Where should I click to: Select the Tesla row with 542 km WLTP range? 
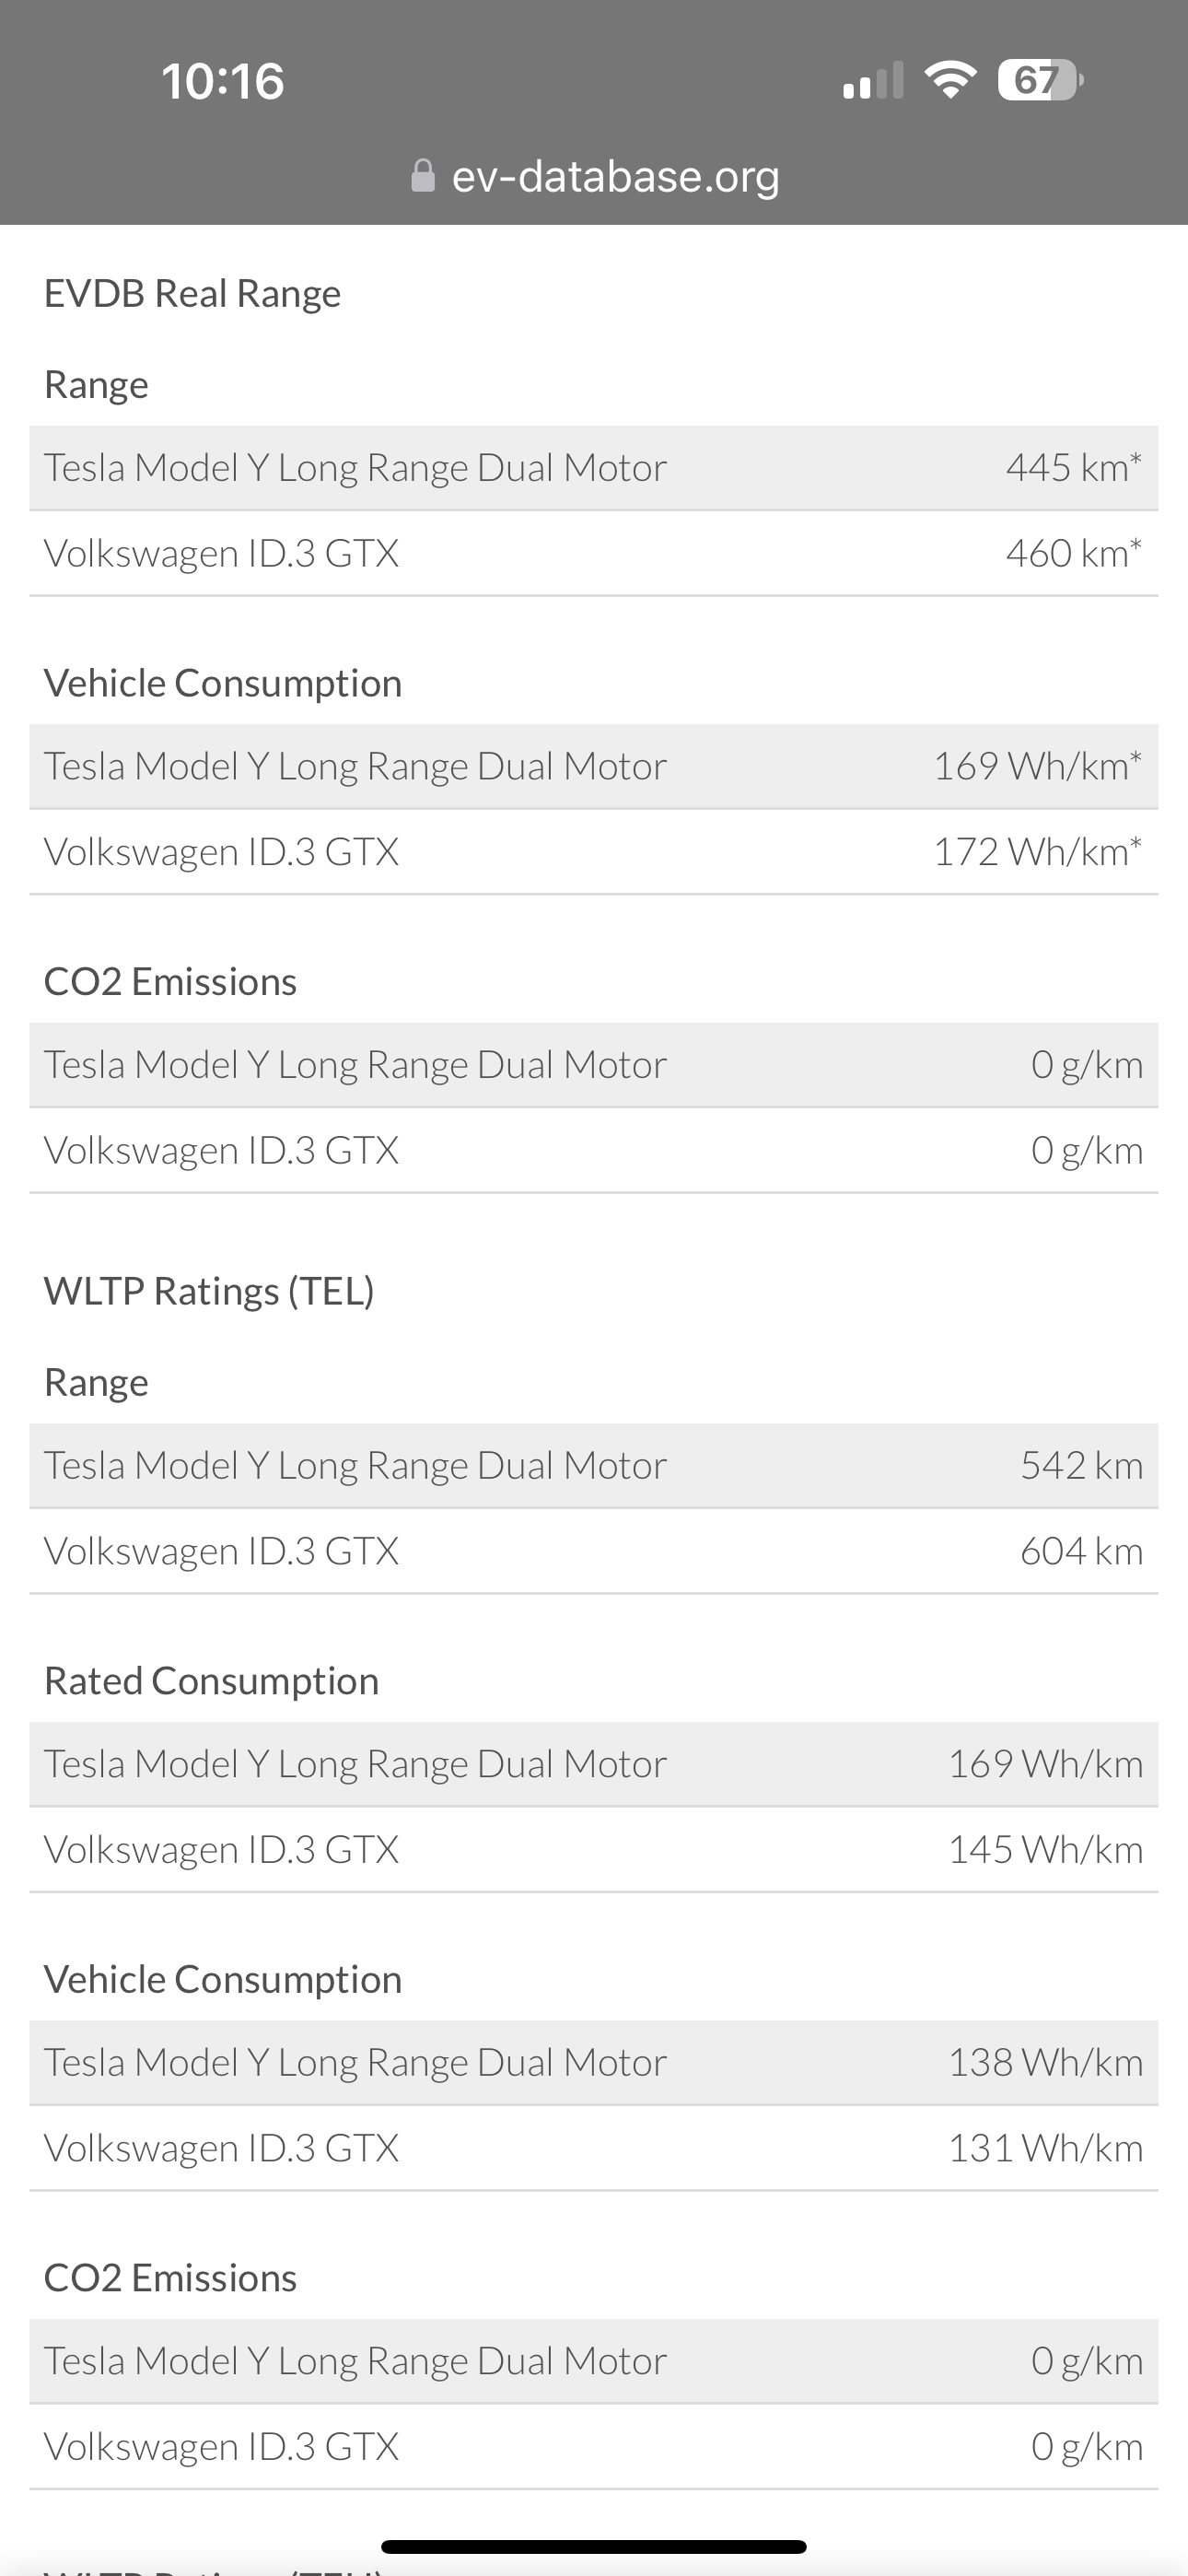[594, 1466]
